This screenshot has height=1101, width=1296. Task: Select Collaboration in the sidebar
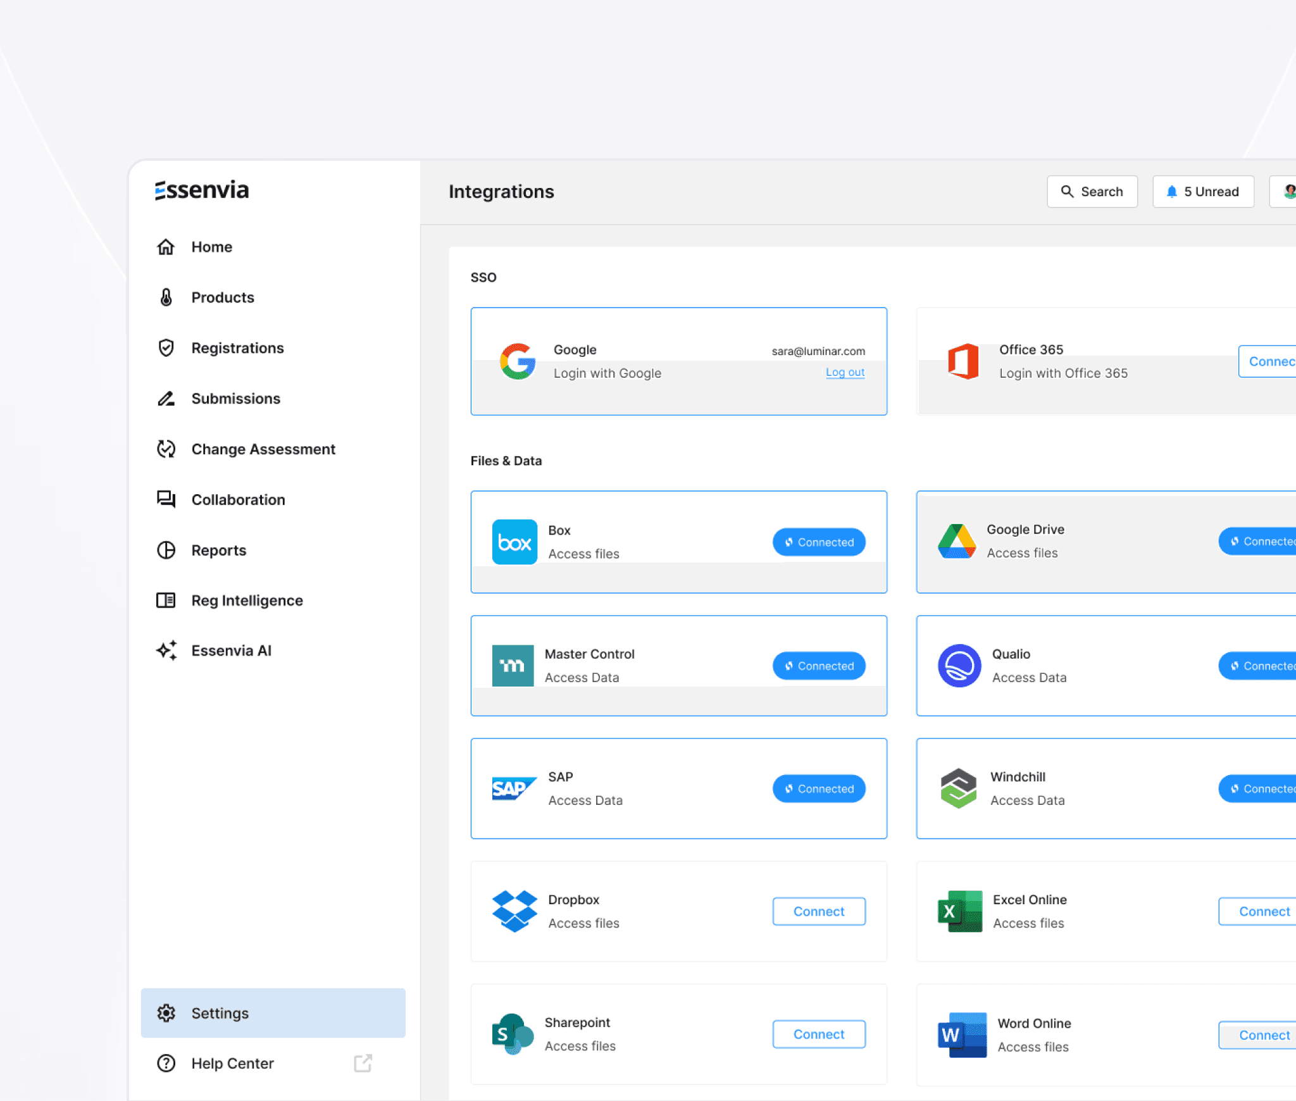[x=238, y=500]
